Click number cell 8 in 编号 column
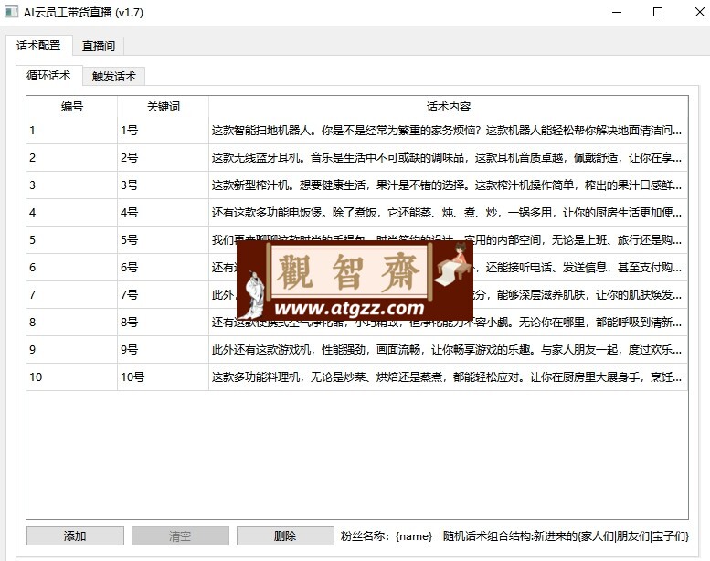Viewport: 710px width, 561px height. (72, 322)
